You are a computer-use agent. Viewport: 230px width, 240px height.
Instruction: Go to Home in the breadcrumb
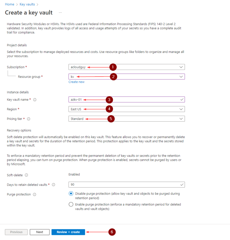10,4
